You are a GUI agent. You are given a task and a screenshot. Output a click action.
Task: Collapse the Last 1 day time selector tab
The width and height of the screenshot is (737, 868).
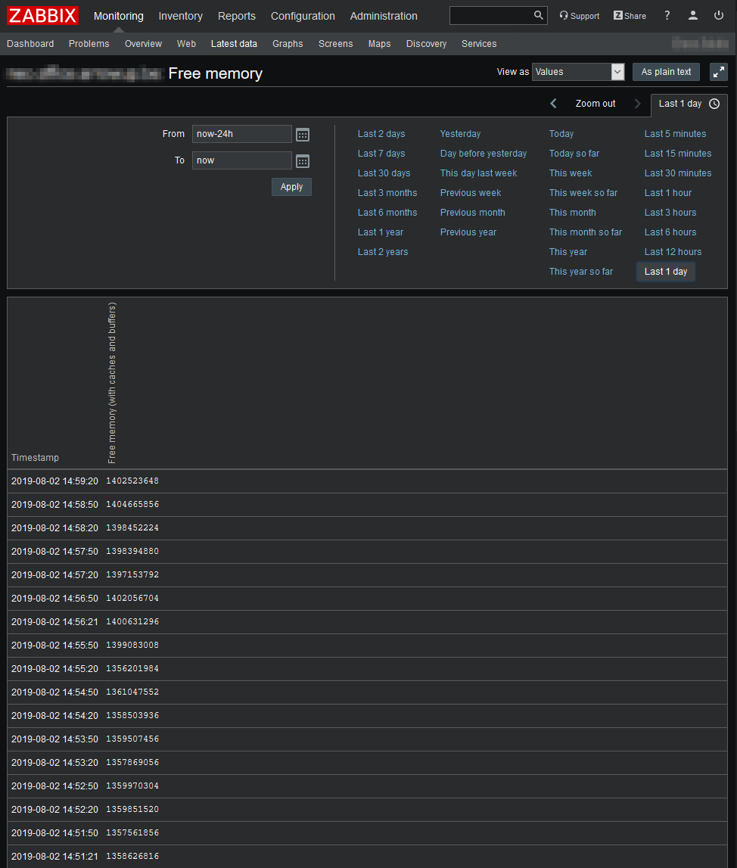[x=689, y=104]
